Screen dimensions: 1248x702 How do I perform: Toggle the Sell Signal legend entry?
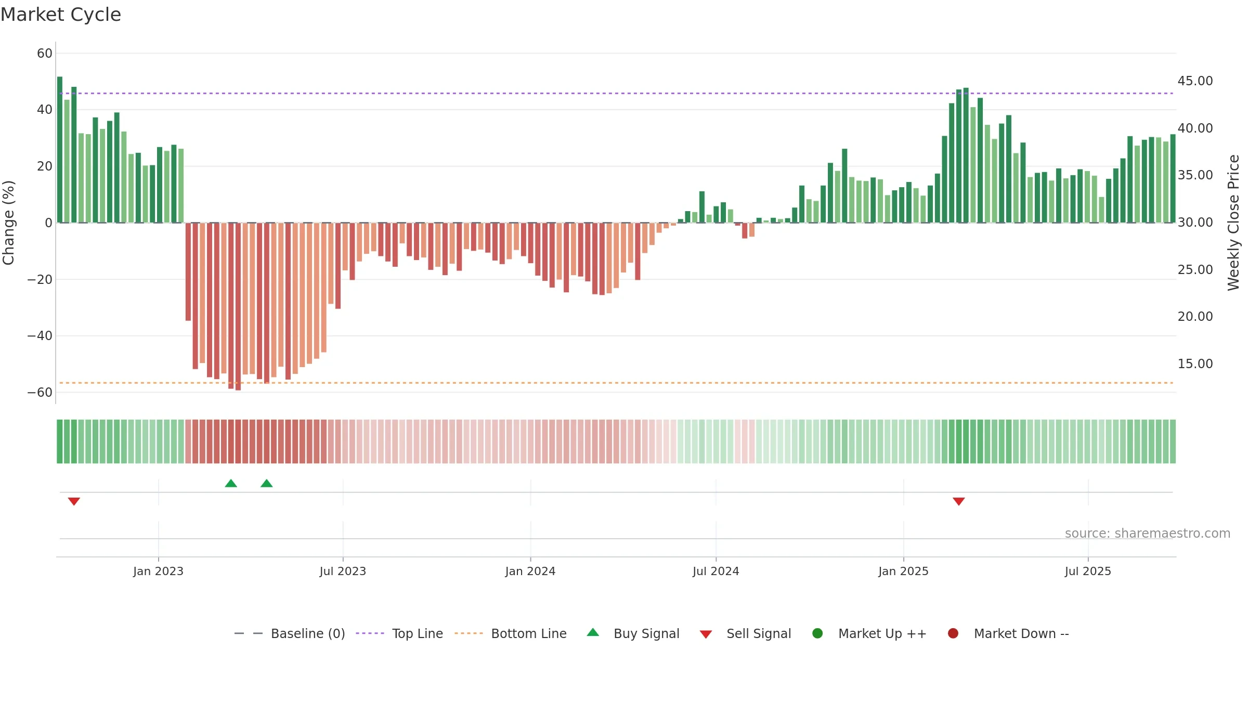[745, 633]
